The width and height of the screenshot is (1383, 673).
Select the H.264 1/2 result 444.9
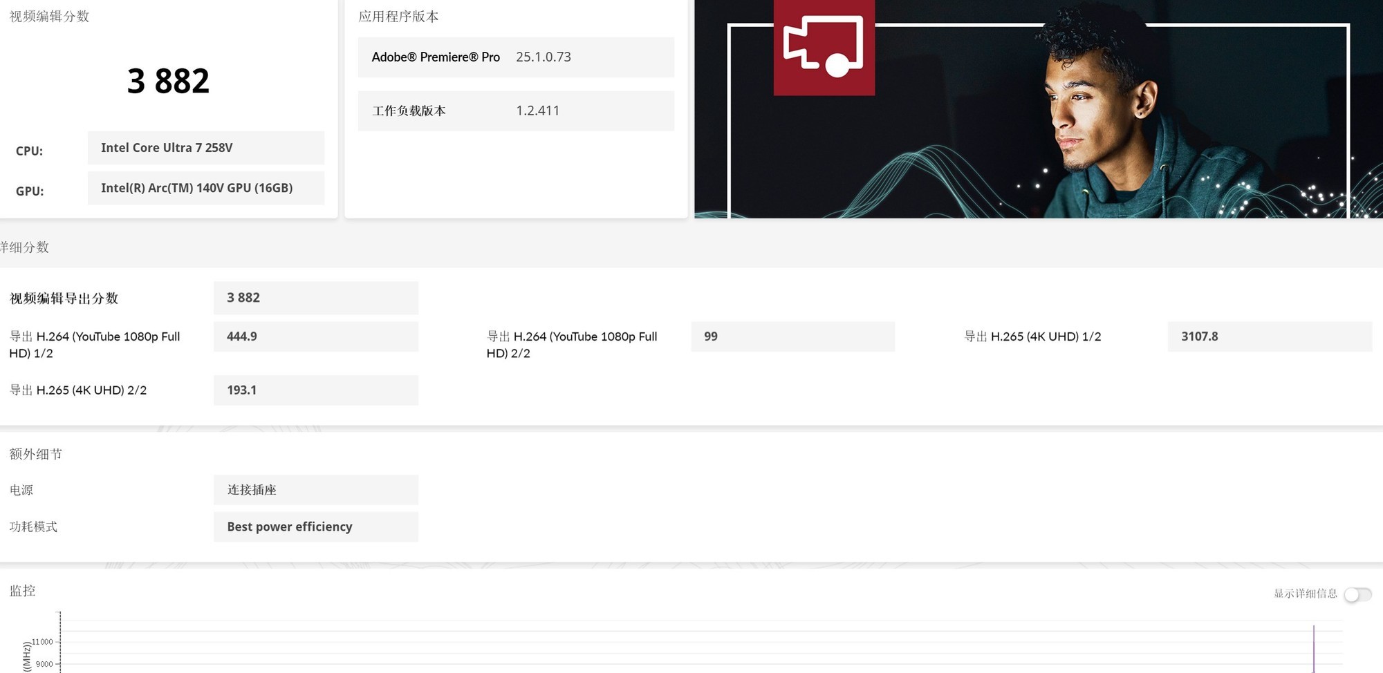tap(315, 336)
